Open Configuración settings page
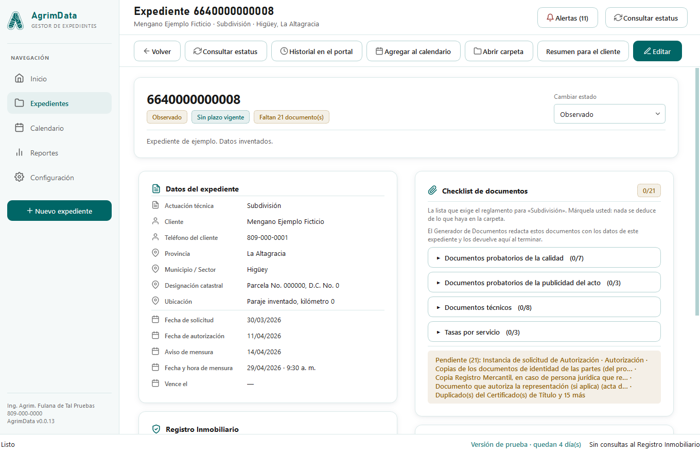This screenshot has width=700, height=453. [x=59, y=178]
